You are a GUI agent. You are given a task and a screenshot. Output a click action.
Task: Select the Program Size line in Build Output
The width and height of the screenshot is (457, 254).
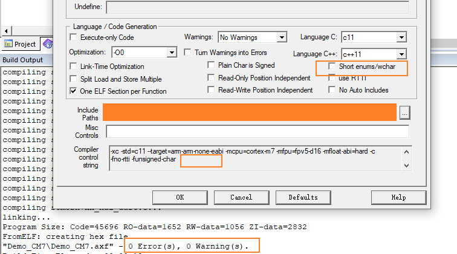(155, 227)
